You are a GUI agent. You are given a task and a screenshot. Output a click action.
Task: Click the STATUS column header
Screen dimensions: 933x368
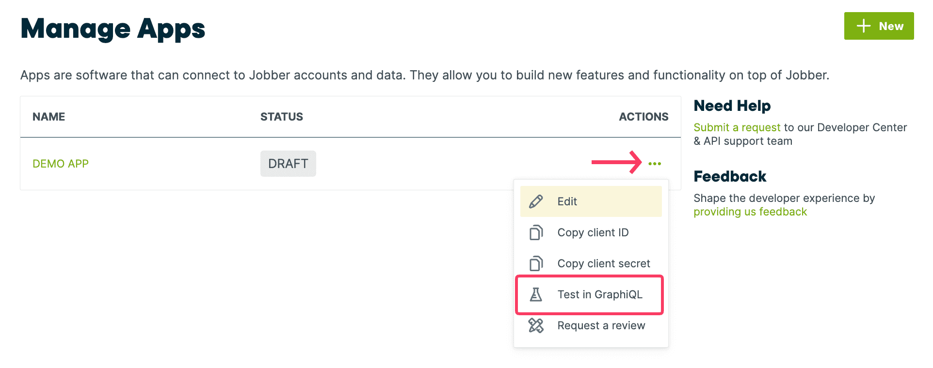pyautogui.click(x=282, y=117)
